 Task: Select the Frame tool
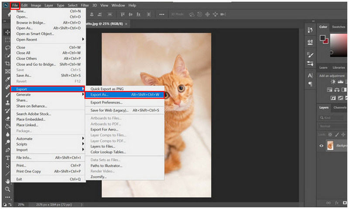[7, 71]
